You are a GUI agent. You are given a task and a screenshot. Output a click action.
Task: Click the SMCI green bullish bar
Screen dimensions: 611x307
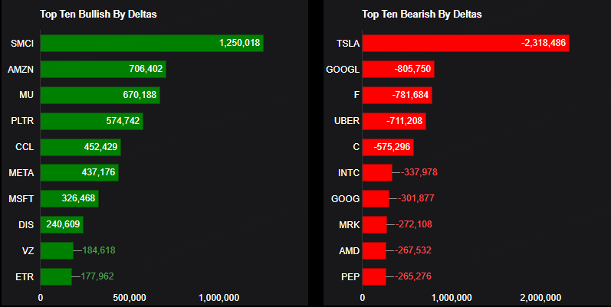[151, 44]
